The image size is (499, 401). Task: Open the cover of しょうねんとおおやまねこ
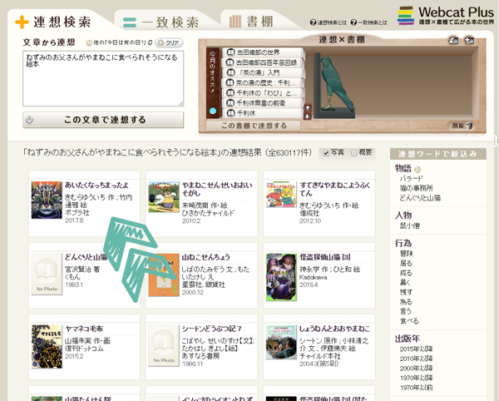pos(281,342)
